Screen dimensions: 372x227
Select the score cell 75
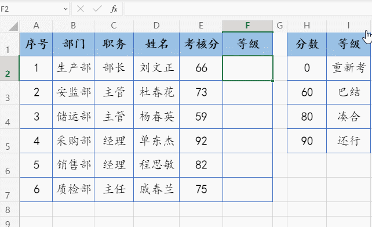click(x=201, y=190)
